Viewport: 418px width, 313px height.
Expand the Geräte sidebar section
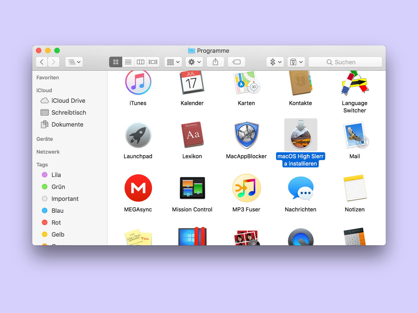point(45,139)
